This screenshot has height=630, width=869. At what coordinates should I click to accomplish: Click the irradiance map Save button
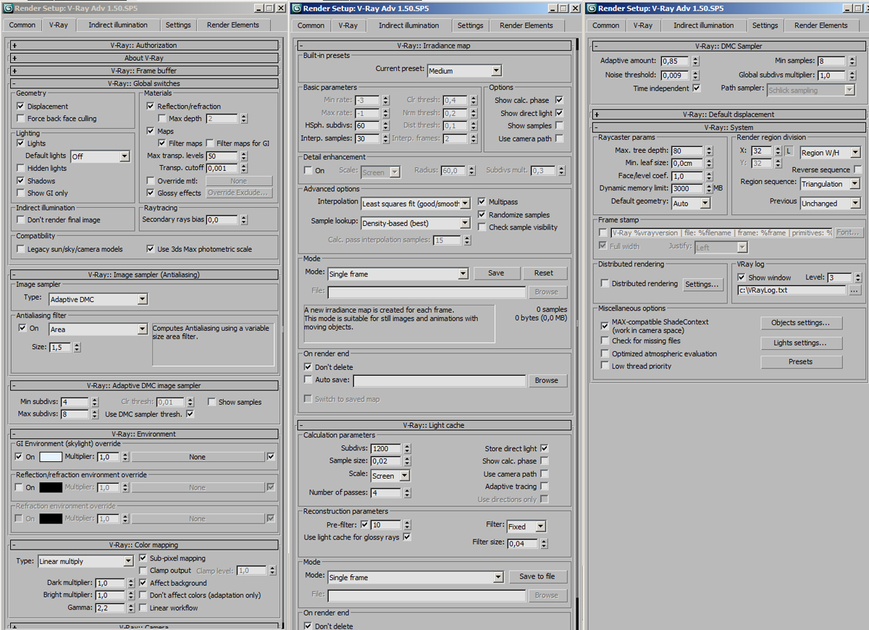coord(496,274)
